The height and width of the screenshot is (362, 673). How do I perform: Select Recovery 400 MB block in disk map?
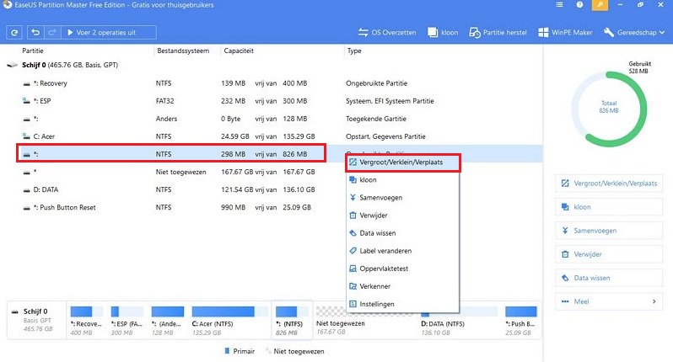pos(86,321)
